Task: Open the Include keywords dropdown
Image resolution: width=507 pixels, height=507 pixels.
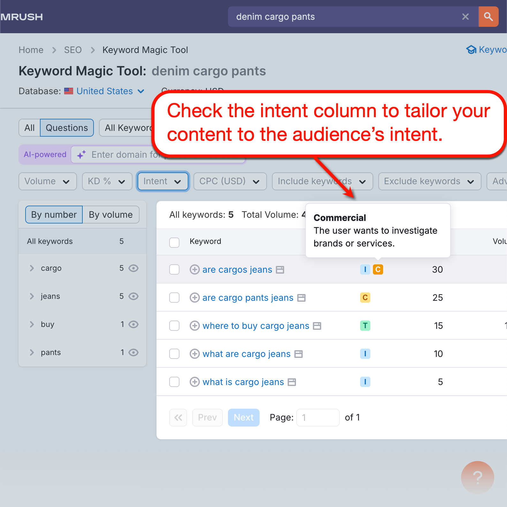Action: [x=322, y=181]
